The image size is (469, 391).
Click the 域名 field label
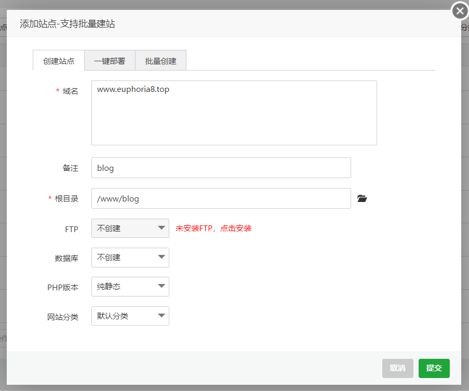pos(70,91)
